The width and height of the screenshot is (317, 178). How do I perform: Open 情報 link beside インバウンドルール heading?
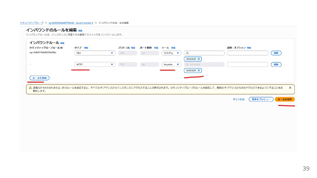click(62, 43)
